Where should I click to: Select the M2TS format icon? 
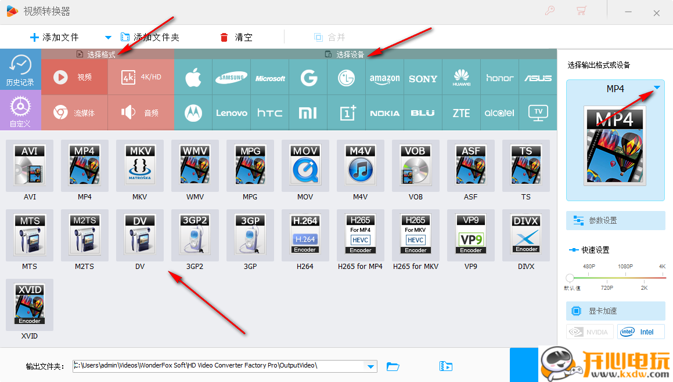[85, 235]
